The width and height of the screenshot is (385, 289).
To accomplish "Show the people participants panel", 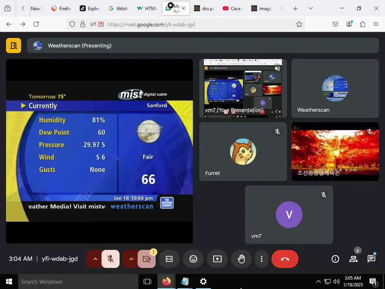I will click(x=353, y=259).
